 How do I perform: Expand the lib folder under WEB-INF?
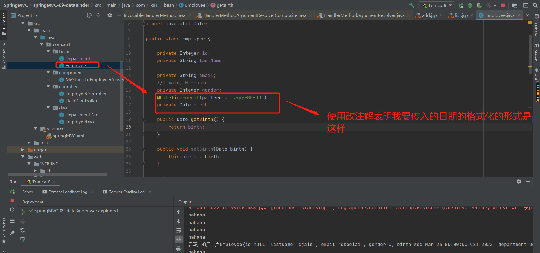pyautogui.click(x=35, y=171)
